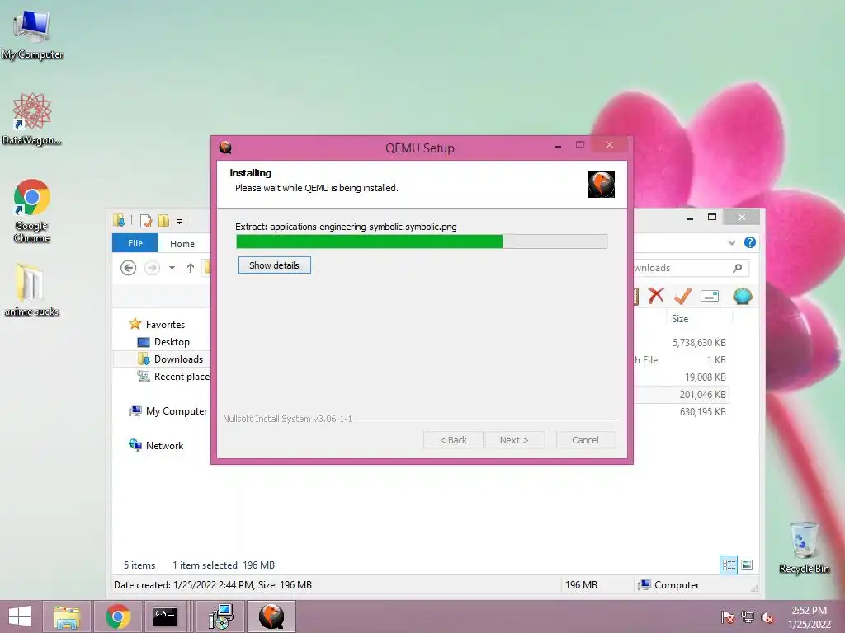Select Downloads under Favorites
This screenshot has width=845, height=633.
[x=178, y=359]
